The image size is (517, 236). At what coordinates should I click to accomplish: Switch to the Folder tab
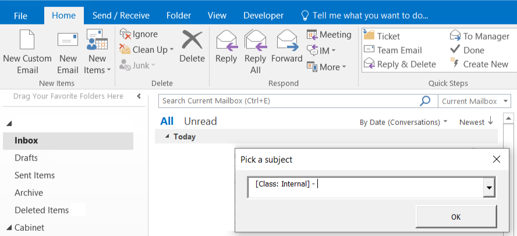(x=179, y=16)
